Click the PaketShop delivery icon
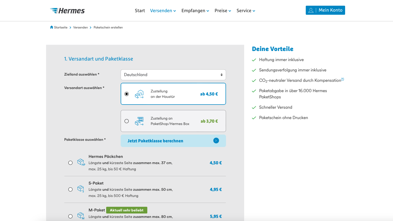The image size is (393, 221). click(x=139, y=121)
